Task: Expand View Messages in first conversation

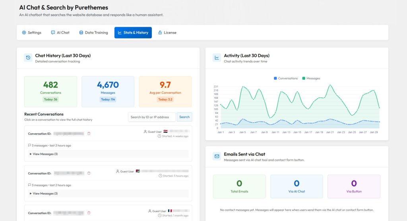Action: coord(44,154)
